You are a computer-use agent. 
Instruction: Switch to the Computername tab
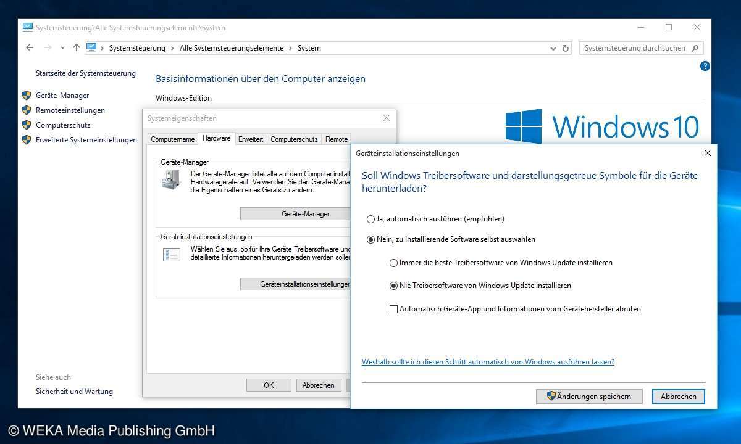173,139
